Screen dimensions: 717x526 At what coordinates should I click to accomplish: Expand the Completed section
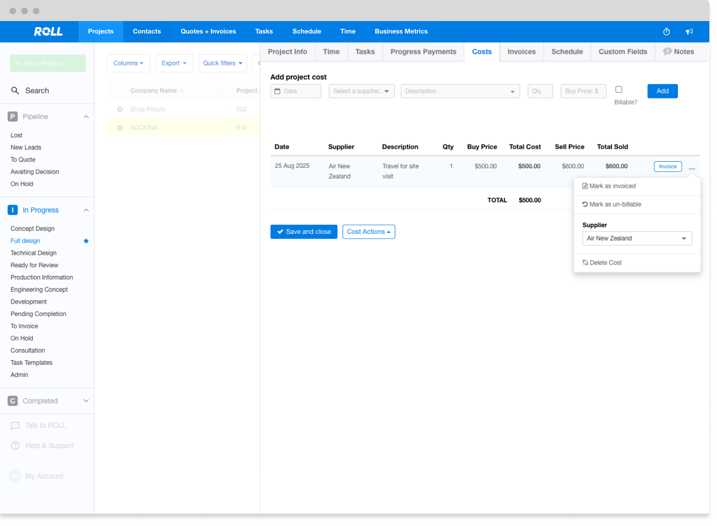(x=86, y=401)
